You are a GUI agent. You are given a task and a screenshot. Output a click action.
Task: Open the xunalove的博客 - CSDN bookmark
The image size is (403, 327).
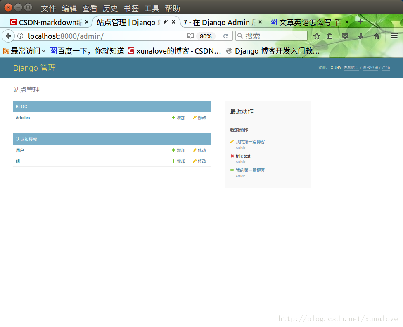coord(174,51)
